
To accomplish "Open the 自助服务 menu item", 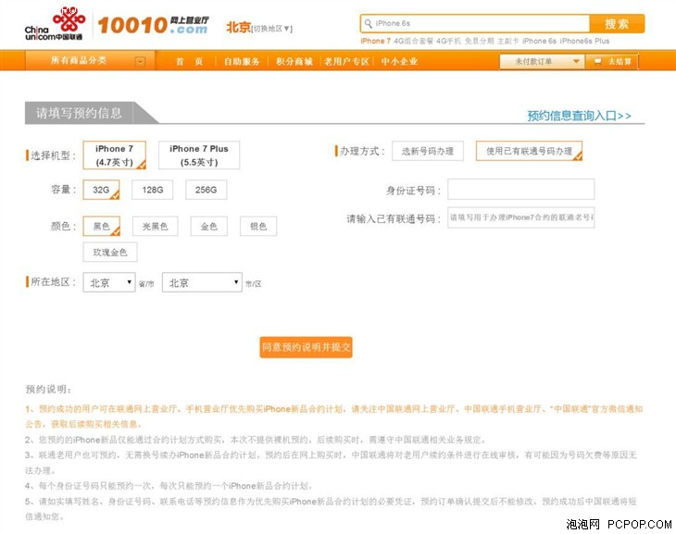I will coord(242,62).
